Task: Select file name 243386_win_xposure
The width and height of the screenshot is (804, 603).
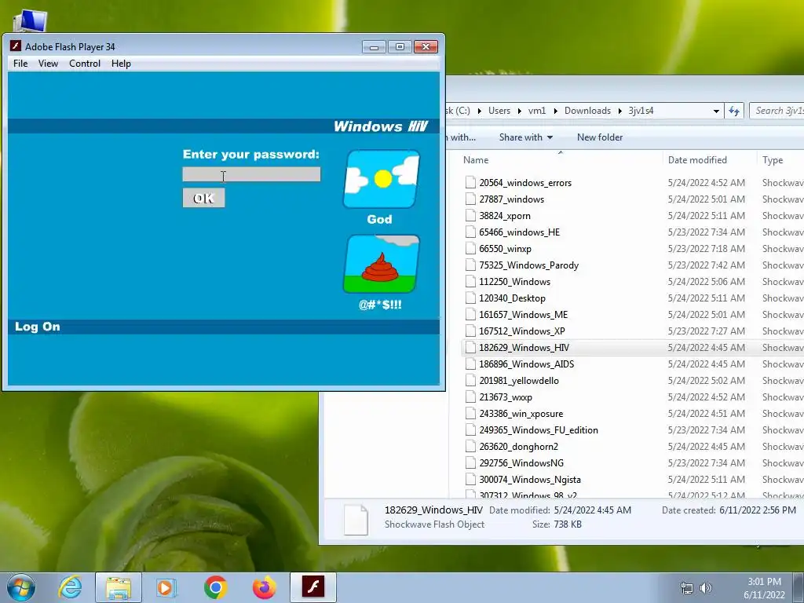Action: pos(521,413)
